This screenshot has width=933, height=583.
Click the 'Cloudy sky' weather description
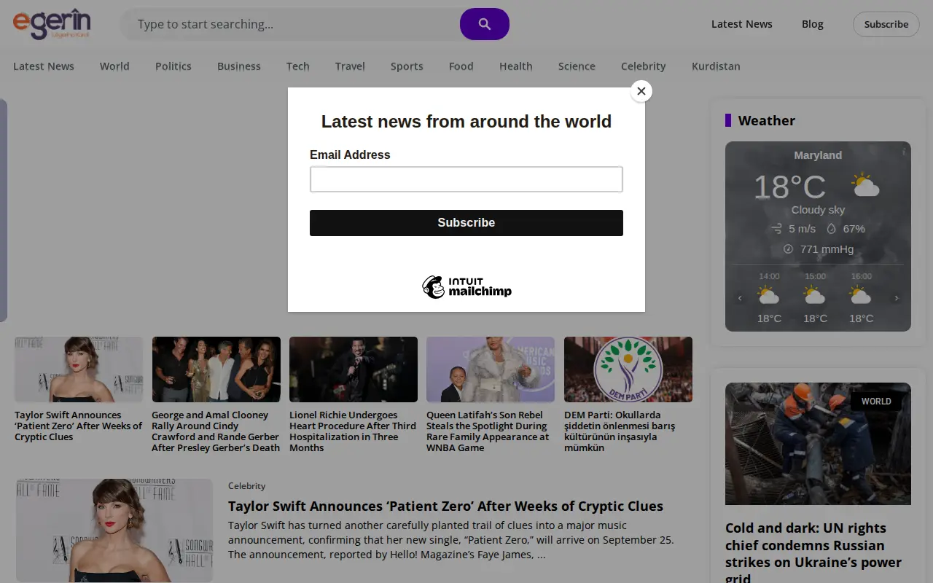[818, 210]
